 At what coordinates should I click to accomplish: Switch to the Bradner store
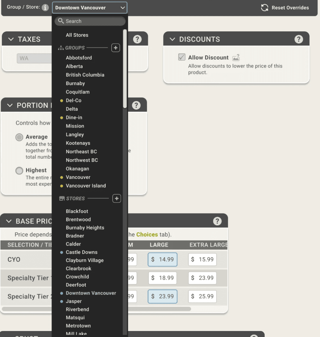75,236
